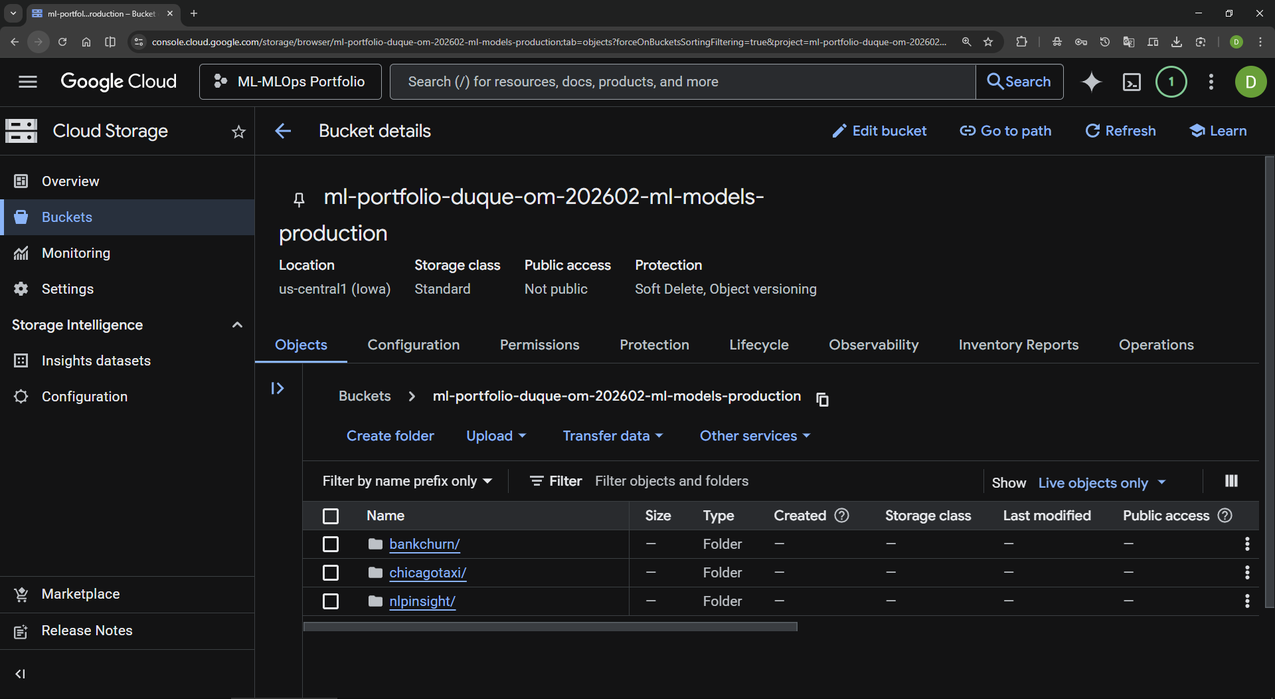The width and height of the screenshot is (1275, 699).
Task: Open Gemini AI assistant sparkle icon
Action: 1091,82
